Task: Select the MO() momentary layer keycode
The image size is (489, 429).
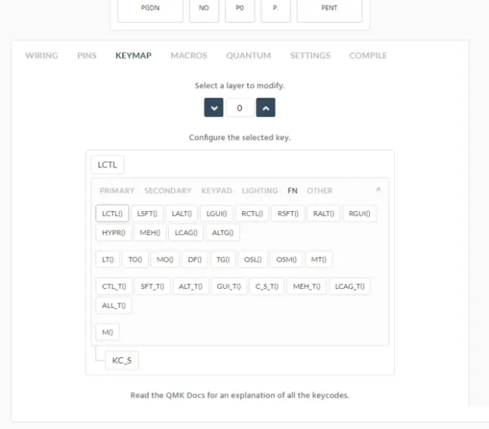Action: 164,259
